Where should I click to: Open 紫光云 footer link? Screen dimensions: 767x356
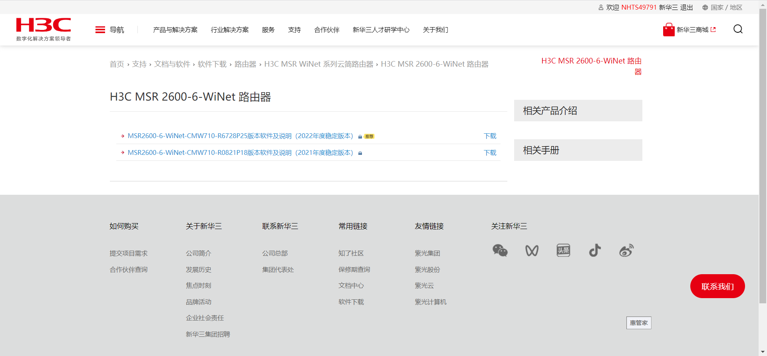(424, 286)
